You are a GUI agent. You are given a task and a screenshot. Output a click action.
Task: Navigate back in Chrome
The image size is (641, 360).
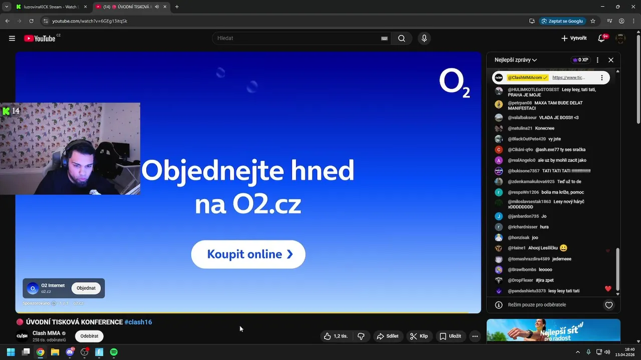point(7,21)
